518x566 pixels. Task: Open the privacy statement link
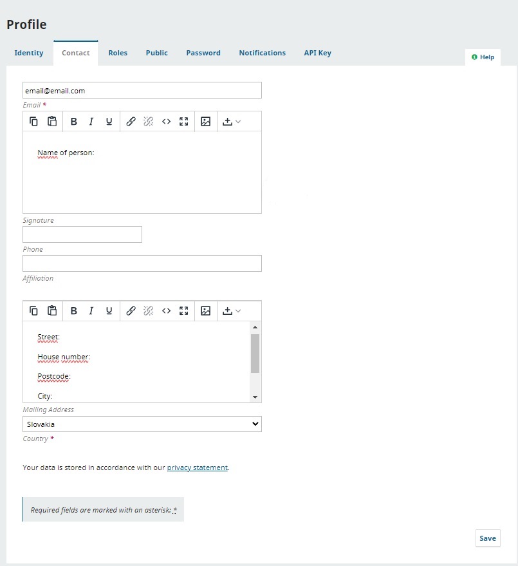(x=197, y=467)
